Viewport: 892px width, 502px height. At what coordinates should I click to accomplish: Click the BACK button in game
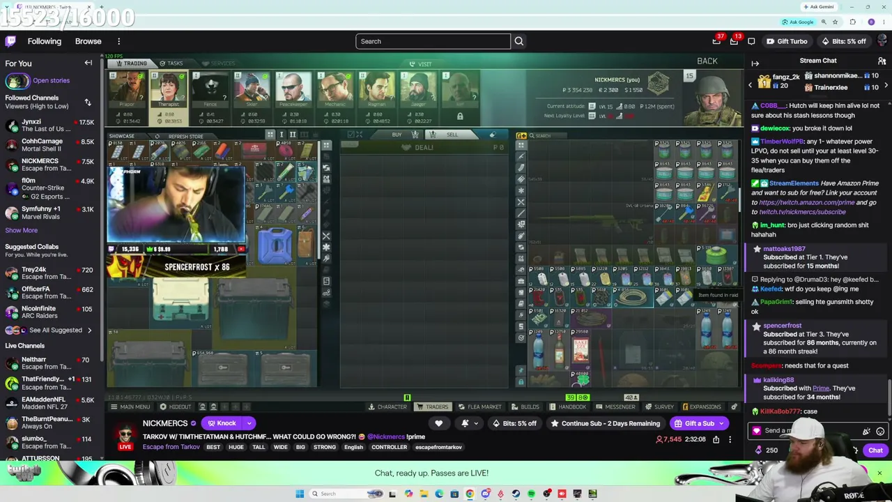[x=707, y=61]
